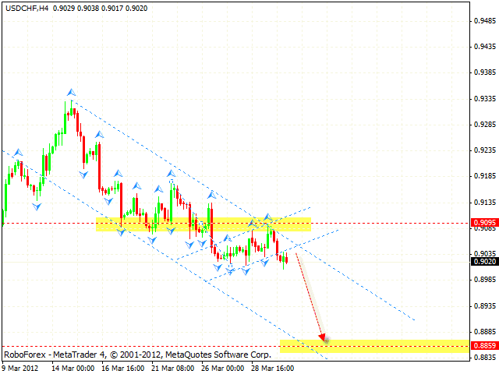Click the 0.9335 price axis label
Screen dimensions: 499x374
tap(484, 99)
